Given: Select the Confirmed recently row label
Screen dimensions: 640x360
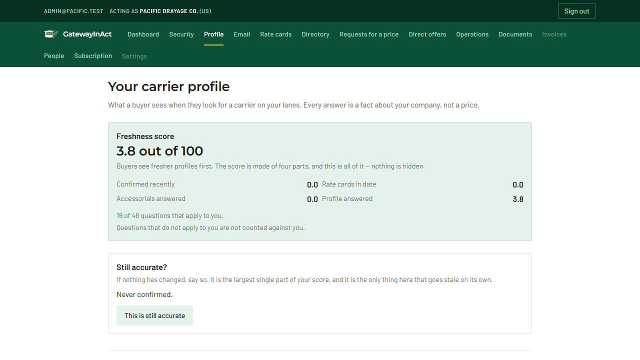Looking at the screenshot, I should click(x=145, y=184).
